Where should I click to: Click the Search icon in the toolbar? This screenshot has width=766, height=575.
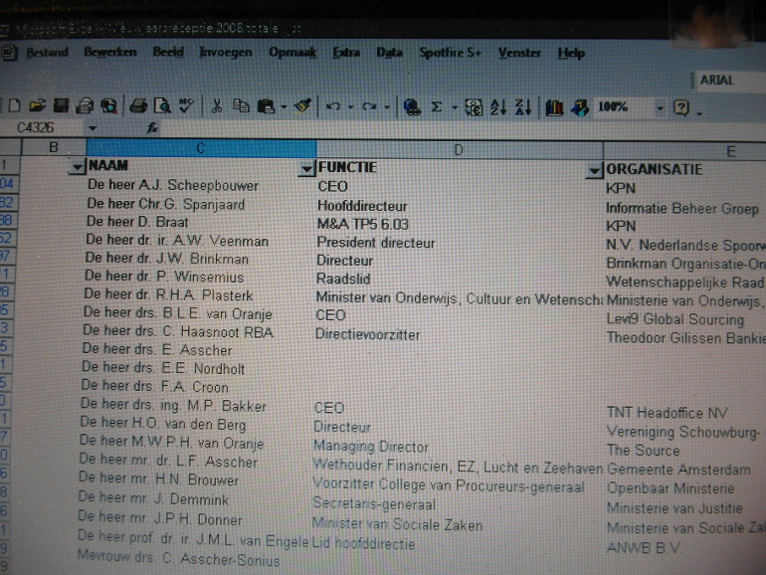click(109, 106)
